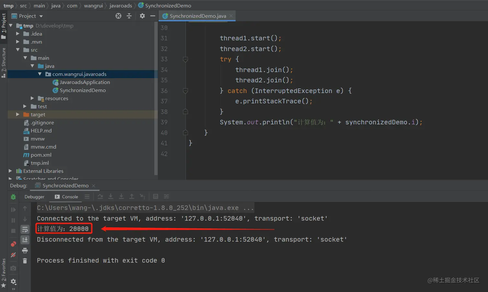Viewport: 488px width, 292px height.
Task: Click the Trace Current Stream Chain icon
Action: click(x=166, y=196)
